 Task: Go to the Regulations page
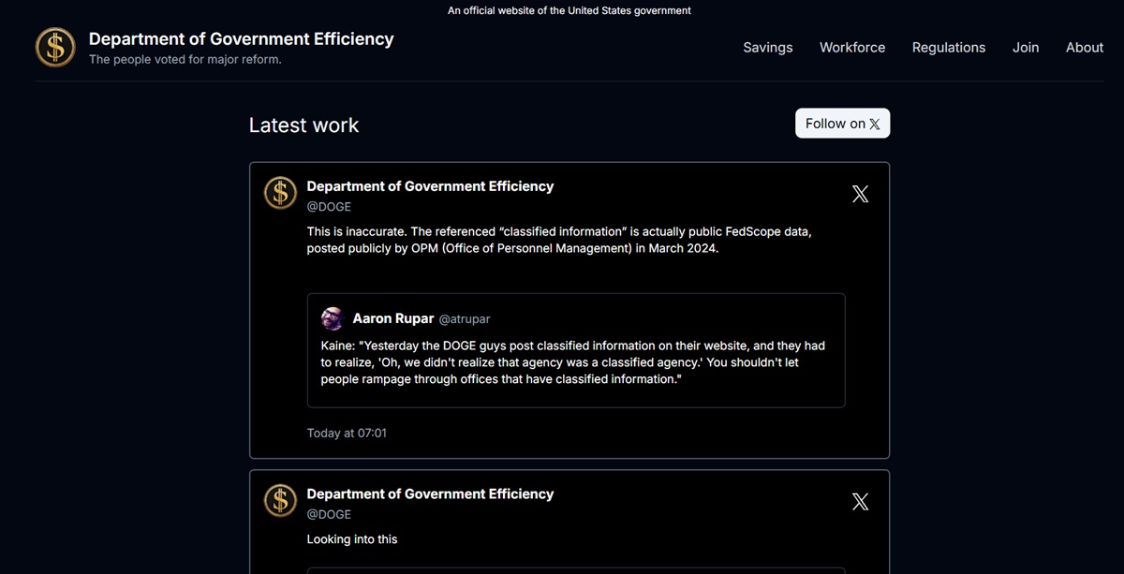[x=949, y=48]
